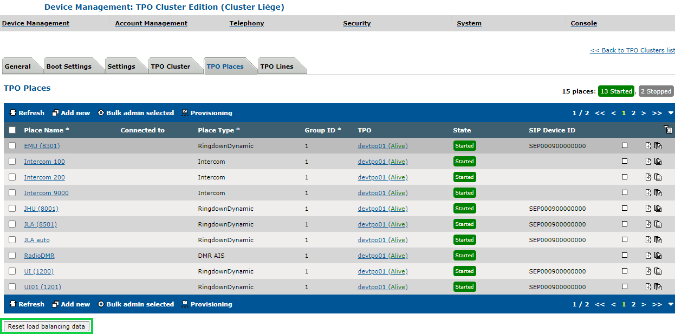675x334 pixels.
Task: Click the copy icon in JHU (8001) row
Action: click(658, 209)
